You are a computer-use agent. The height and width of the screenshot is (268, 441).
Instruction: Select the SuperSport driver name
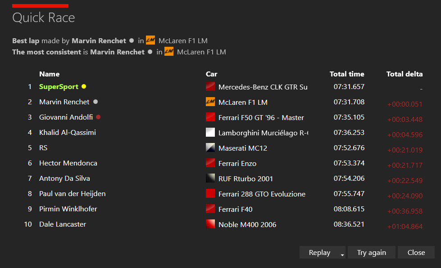(x=59, y=87)
